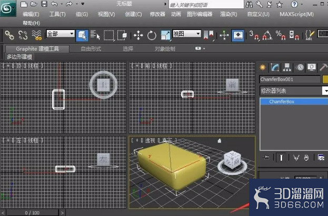
Task: Click Select and Manipulate icon
Action: coord(224,35)
